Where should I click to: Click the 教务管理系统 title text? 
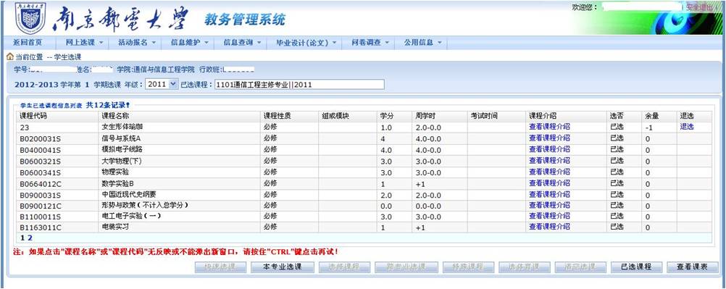[245, 19]
